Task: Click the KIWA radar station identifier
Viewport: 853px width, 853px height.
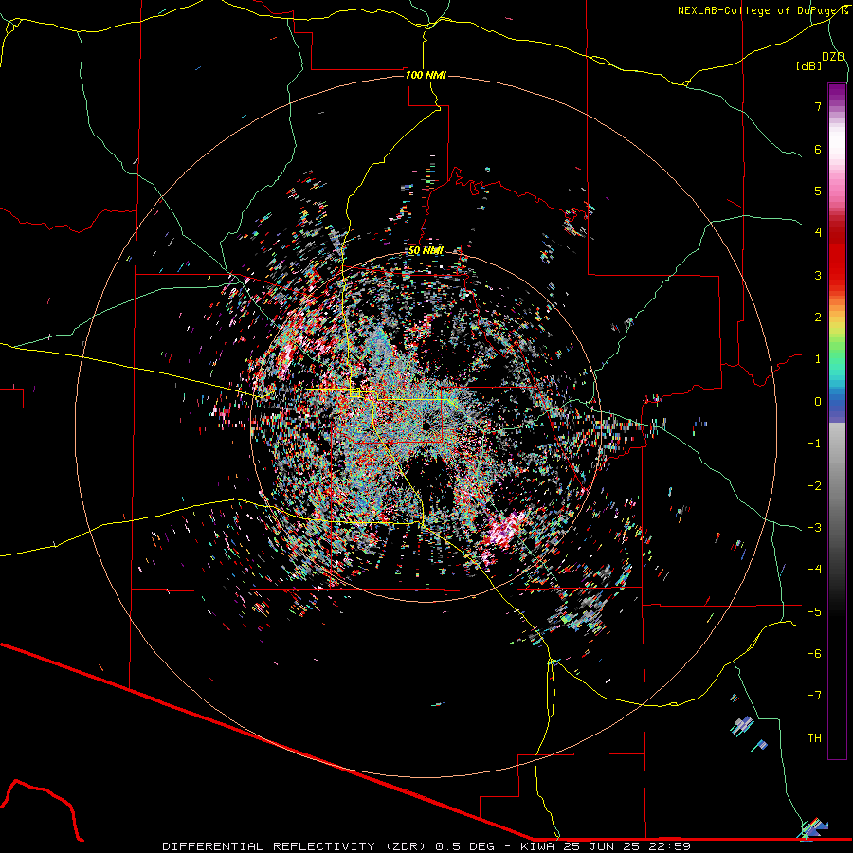Action: 538,846
